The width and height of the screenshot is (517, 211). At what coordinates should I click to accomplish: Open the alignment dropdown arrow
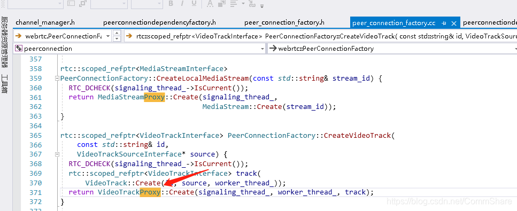pyautogui.click(x=243, y=4)
